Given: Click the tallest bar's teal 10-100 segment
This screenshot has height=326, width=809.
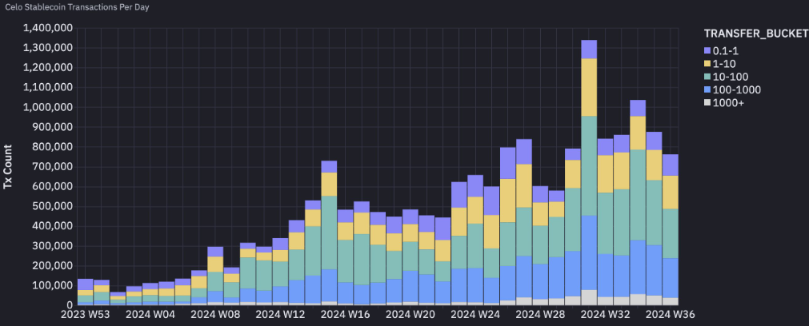Looking at the screenshot, I should pyautogui.click(x=589, y=166).
